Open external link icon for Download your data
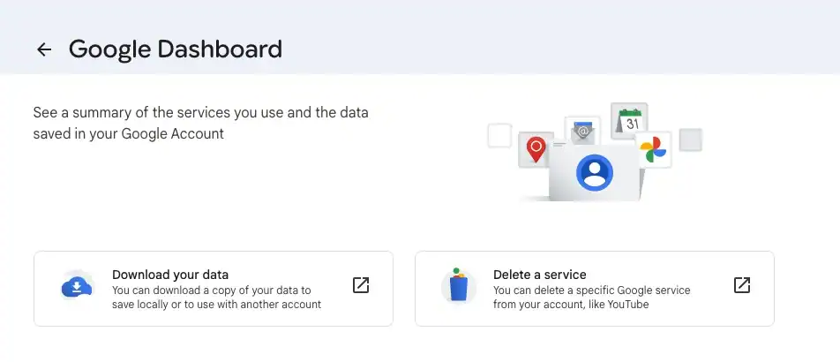840x362 pixels. 361,285
